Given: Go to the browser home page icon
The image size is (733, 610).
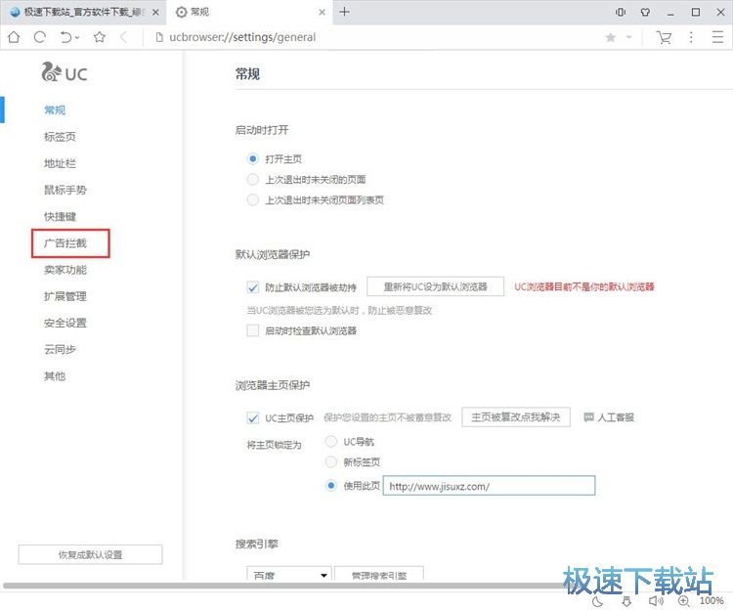Looking at the screenshot, I should (14, 37).
